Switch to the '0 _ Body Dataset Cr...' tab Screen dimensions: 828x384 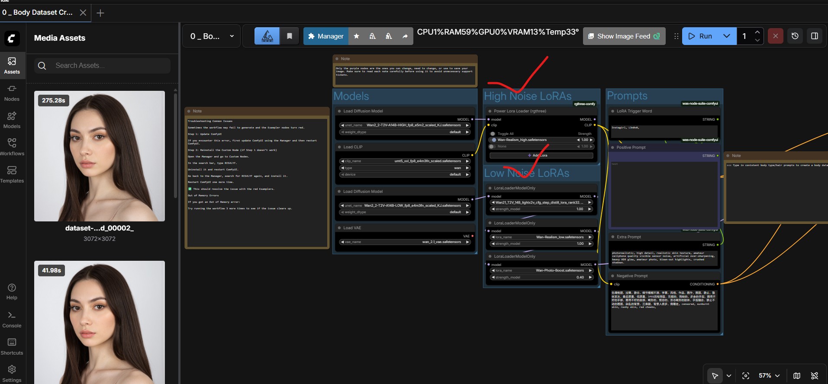[x=38, y=13]
